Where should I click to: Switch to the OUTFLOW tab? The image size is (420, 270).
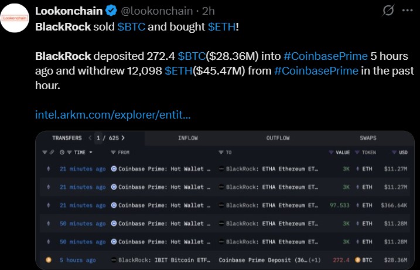[278, 139]
